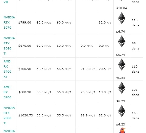Click the bird coin icon in the last row
The image size is (146, 133).
[x=122, y=130]
